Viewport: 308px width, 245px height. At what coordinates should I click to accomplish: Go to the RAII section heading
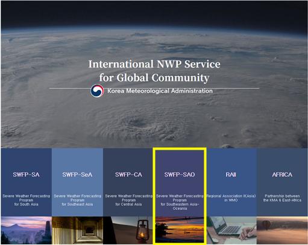[x=231, y=174]
